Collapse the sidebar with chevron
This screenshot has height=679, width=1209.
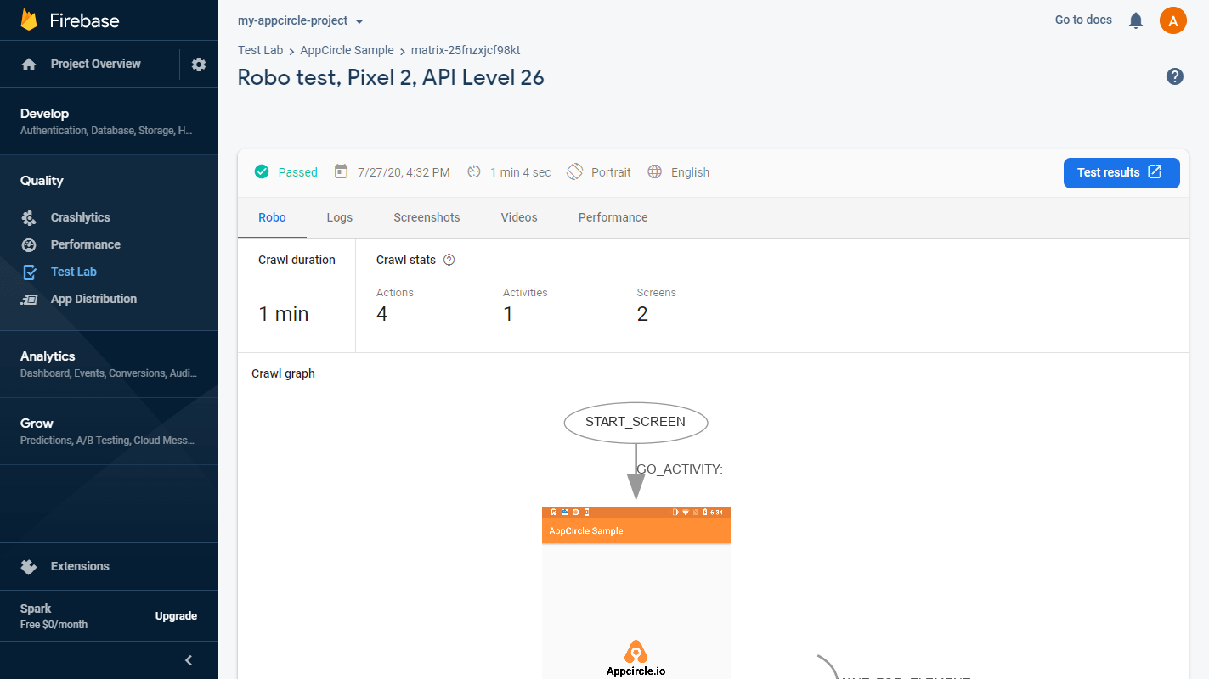point(189,660)
